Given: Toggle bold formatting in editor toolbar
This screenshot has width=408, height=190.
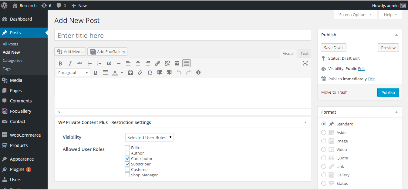Looking at the screenshot, I should (60, 63).
